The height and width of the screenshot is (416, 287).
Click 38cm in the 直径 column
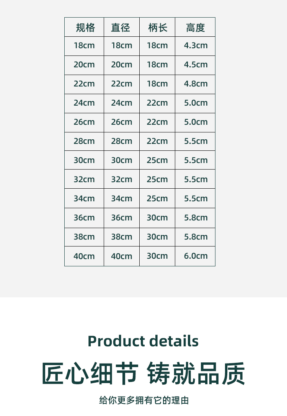[121, 237]
